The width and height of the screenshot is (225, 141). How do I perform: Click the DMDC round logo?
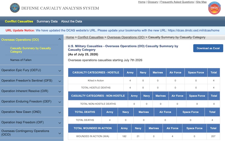click(214, 8)
